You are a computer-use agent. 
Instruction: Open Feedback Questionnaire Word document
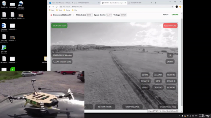pyautogui.click(x=4, y=27)
